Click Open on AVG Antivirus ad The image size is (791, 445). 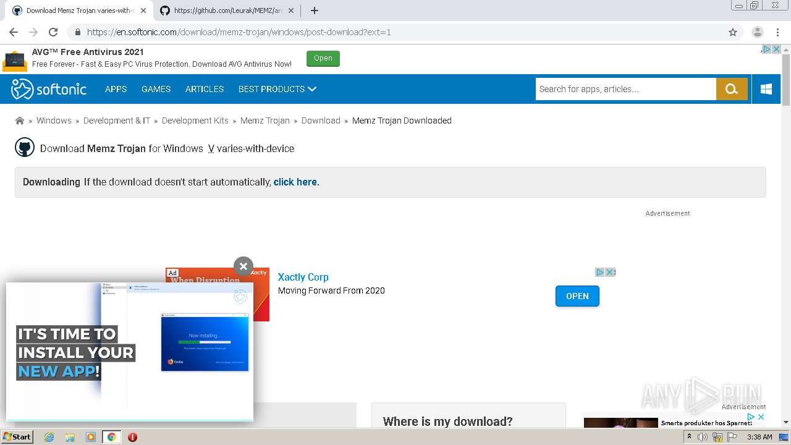(x=323, y=58)
